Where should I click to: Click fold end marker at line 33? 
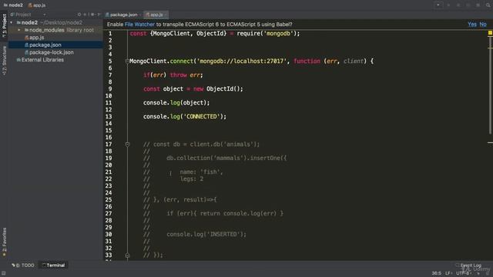pos(127,255)
